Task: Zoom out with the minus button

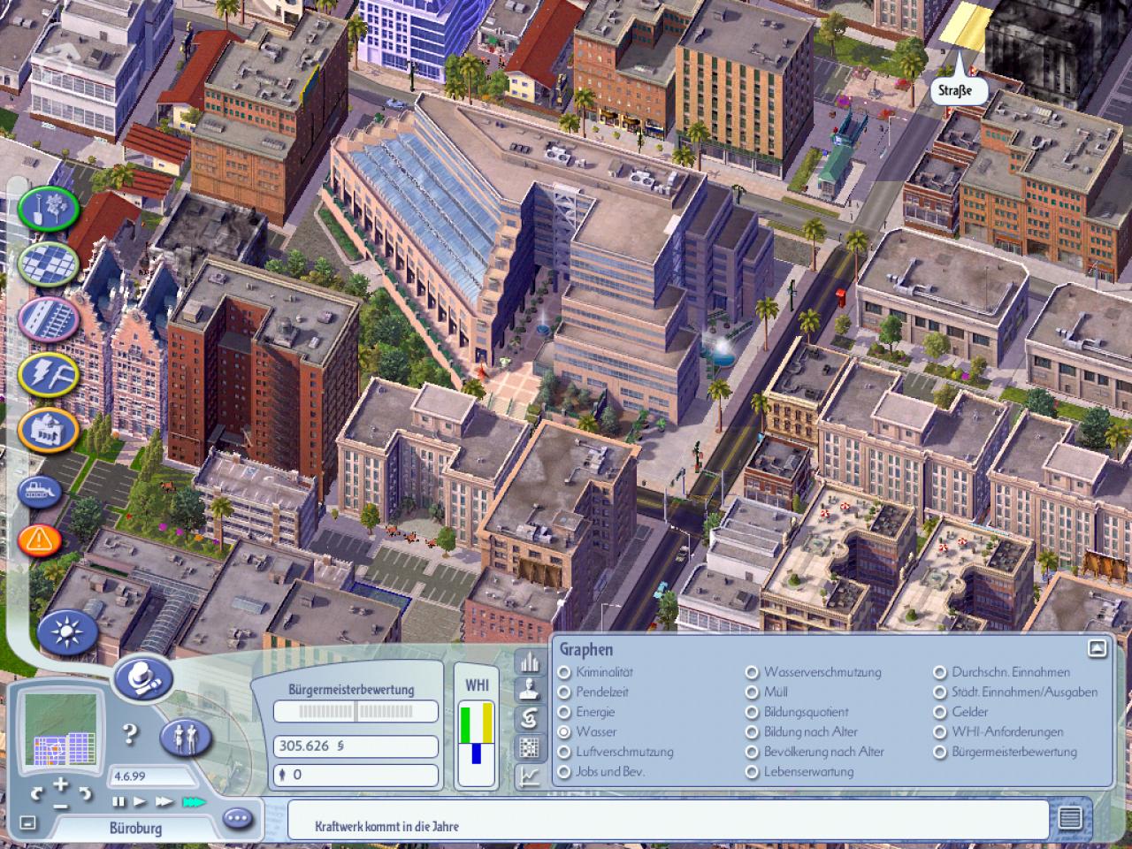Action: click(x=61, y=806)
